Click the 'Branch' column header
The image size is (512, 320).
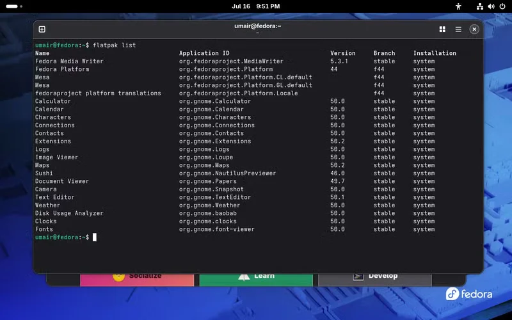(x=384, y=53)
